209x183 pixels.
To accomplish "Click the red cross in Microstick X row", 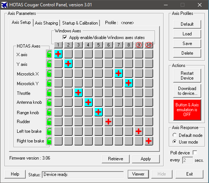I will point(118,73).
